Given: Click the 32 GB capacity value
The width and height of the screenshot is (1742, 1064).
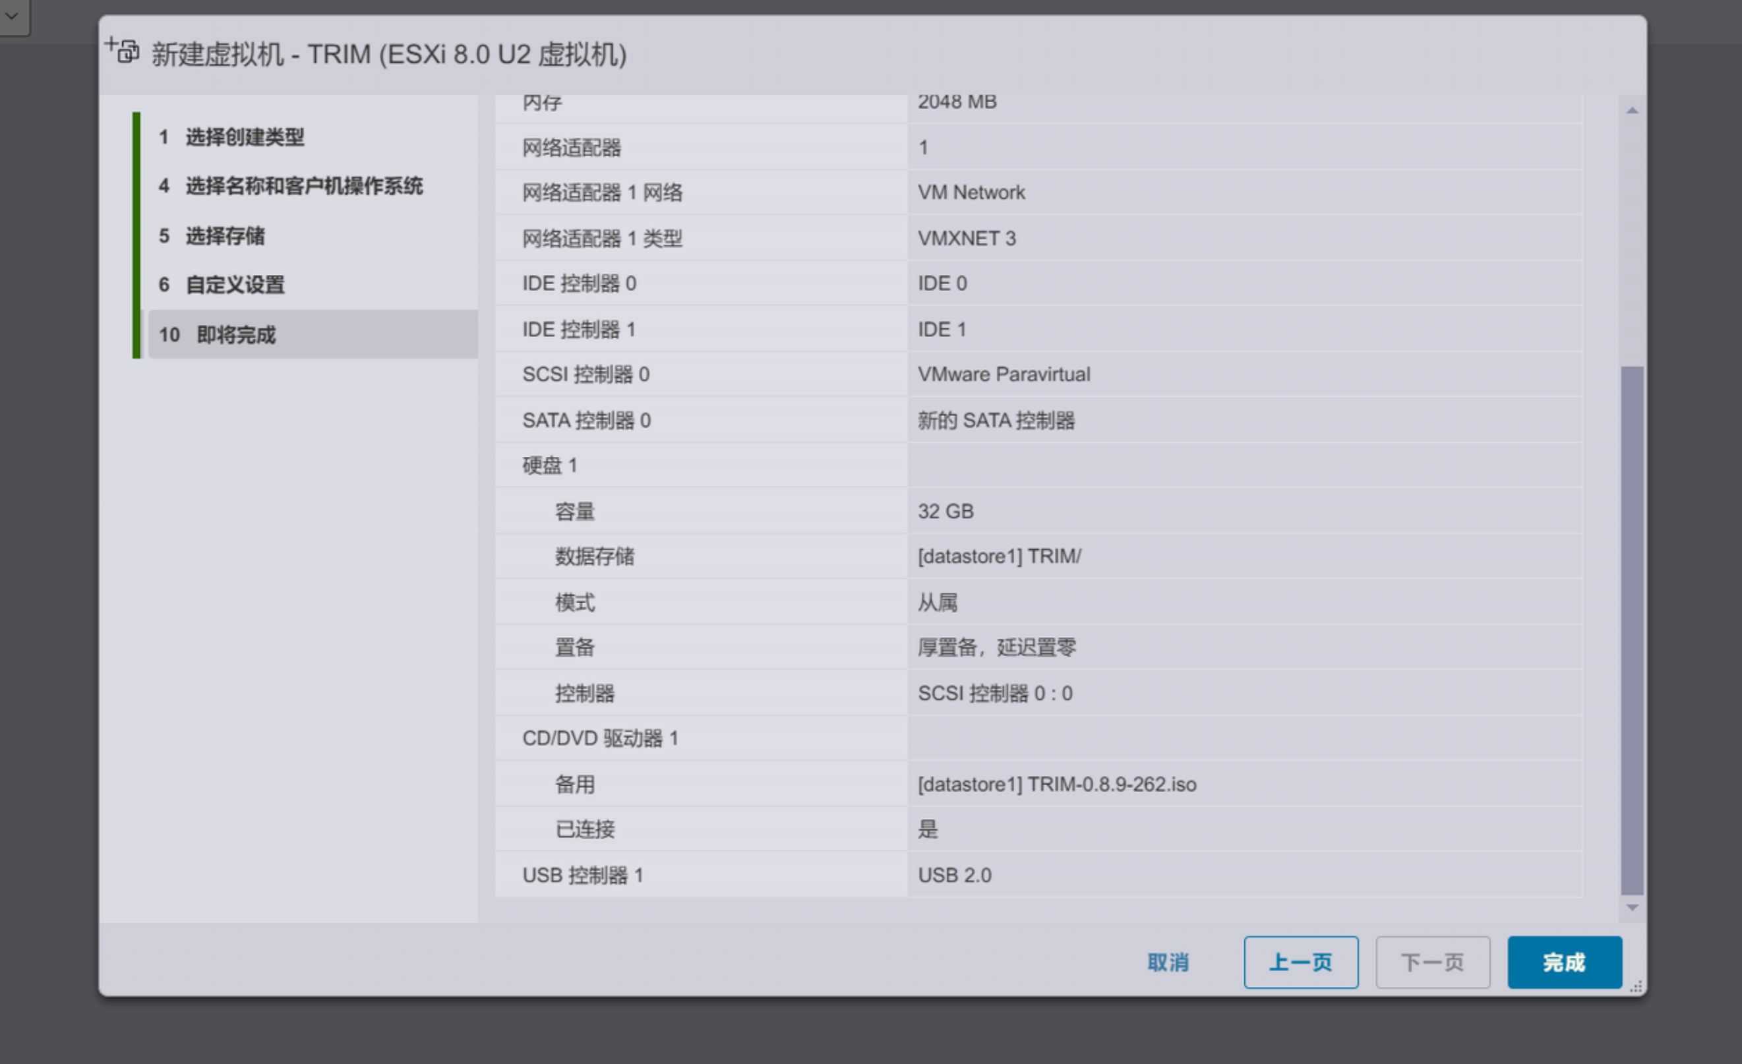Looking at the screenshot, I should click(x=946, y=511).
